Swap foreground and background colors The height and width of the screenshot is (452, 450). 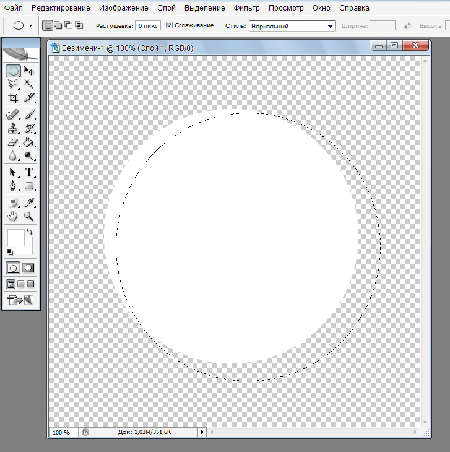(x=29, y=232)
